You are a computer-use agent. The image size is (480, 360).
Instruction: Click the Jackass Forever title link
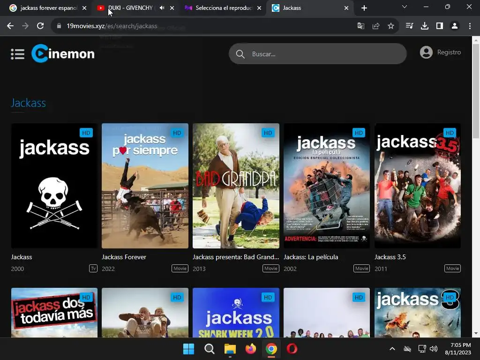click(124, 257)
